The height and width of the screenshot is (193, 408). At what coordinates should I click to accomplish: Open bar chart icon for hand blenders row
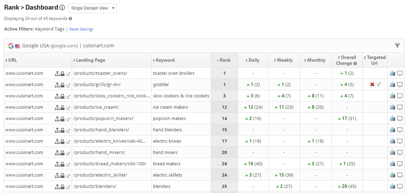click(x=393, y=130)
